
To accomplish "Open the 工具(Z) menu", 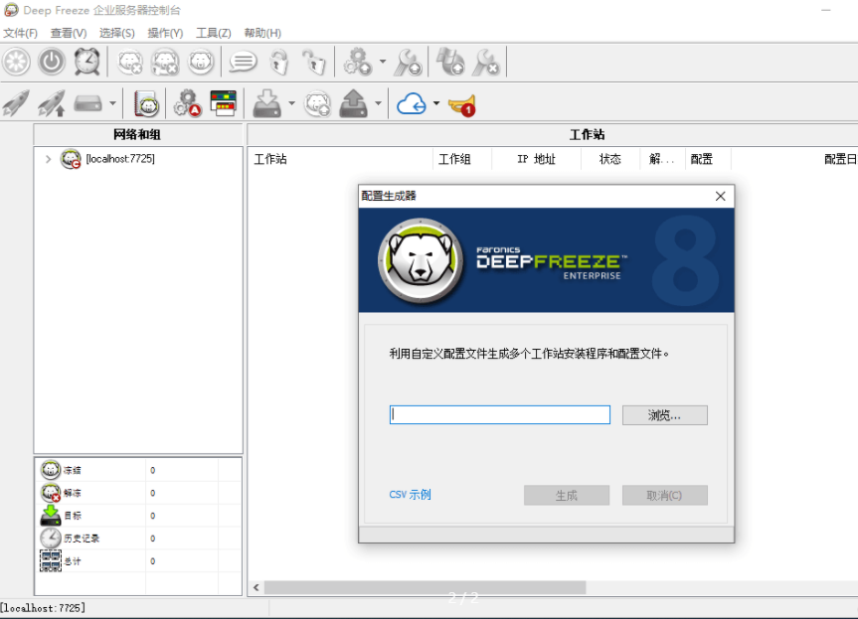I will tap(213, 33).
